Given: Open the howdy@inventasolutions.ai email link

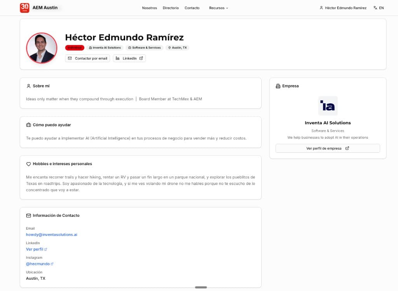Looking at the screenshot, I should pos(51,234).
